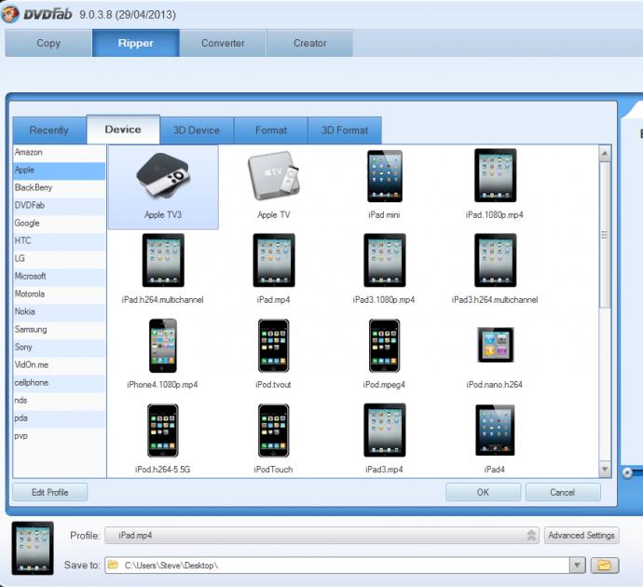Select Nokia in the brand list
643x587 pixels.
pyautogui.click(x=59, y=312)
